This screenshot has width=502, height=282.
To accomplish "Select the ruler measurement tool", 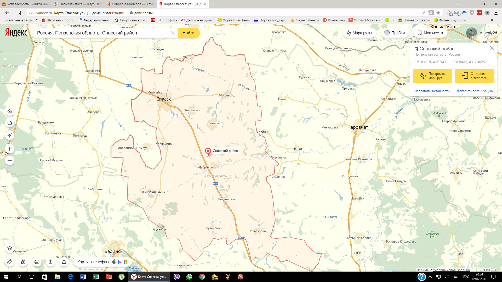I will (x=10, y=262).
